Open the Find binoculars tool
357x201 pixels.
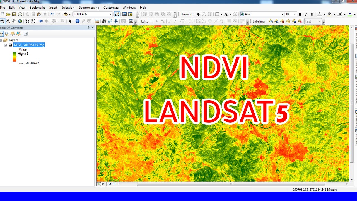tap(104, 21)
